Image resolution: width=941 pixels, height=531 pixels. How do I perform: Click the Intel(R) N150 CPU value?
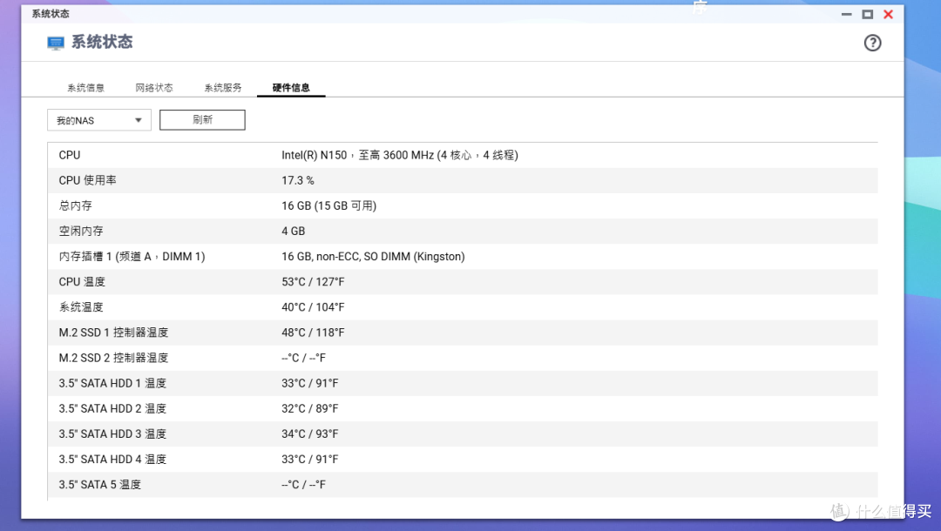tap(400, 155)
